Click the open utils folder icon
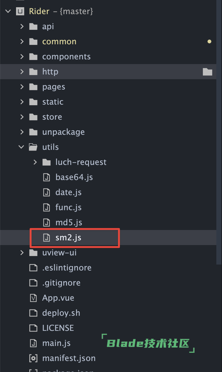The width and height of the screenshot is (222, 372). (x=33, y=147)
